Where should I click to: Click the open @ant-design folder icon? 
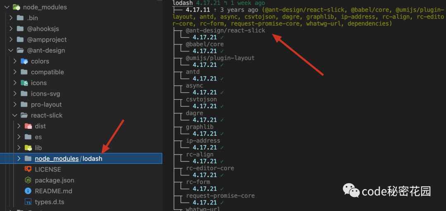tap(20, 50)
